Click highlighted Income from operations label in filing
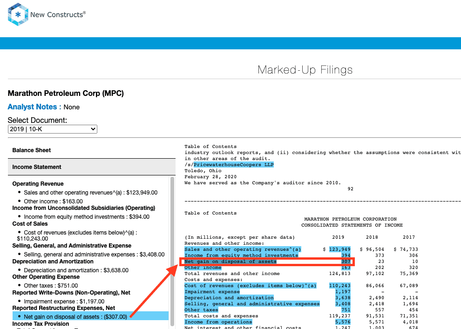This screenshot has width=461, height=329. pos(218,322)
